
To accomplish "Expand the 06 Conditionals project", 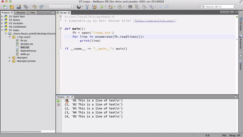I will pyautogui.click(x=2, y=27).
